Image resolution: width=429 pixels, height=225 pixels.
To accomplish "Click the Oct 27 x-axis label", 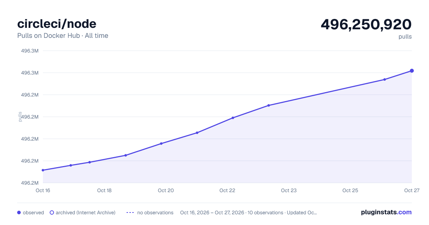I will 411,190.
